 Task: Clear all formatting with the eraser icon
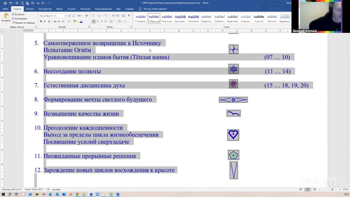click(x=87, y=16)
